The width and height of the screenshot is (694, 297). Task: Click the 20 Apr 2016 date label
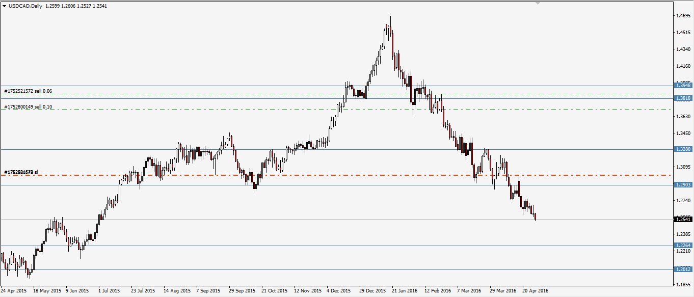tap(536, 291)
